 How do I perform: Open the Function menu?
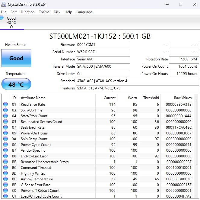point(28,12)
